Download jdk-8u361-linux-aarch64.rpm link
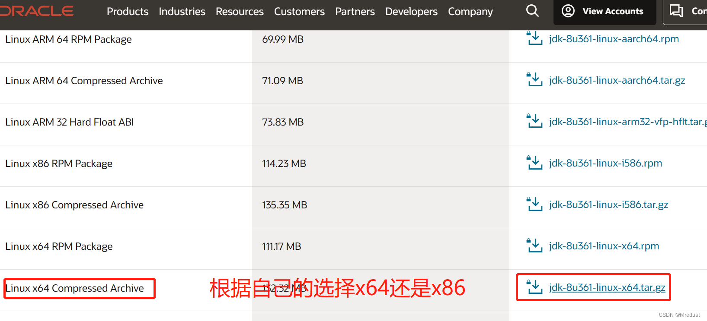This screenshot has width=707, height=321. (614, 39)
